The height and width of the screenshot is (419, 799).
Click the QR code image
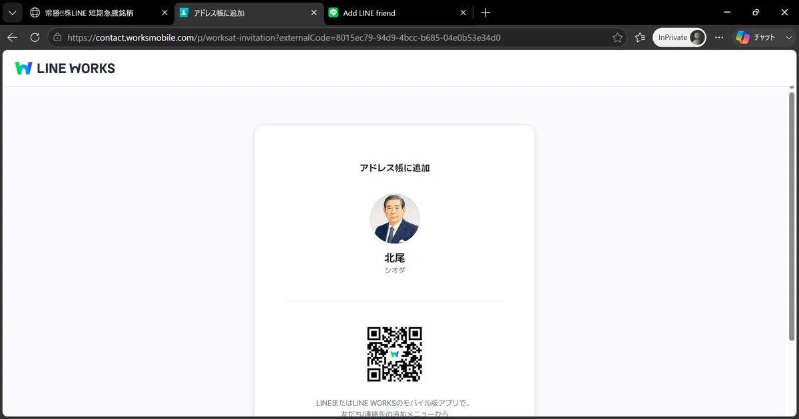(395, 354)
